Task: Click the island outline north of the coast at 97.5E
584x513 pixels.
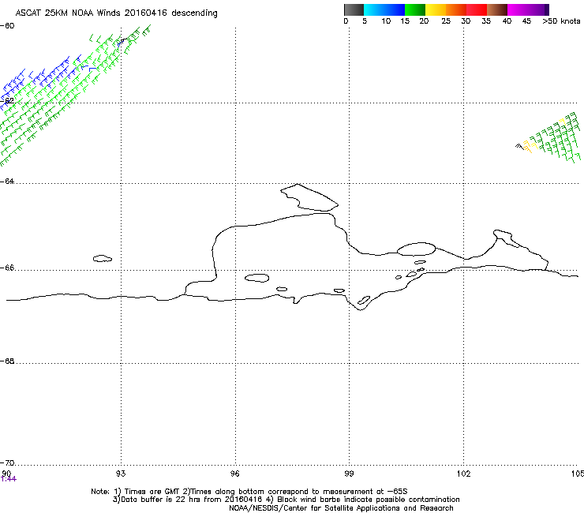Action: [309, 197]
